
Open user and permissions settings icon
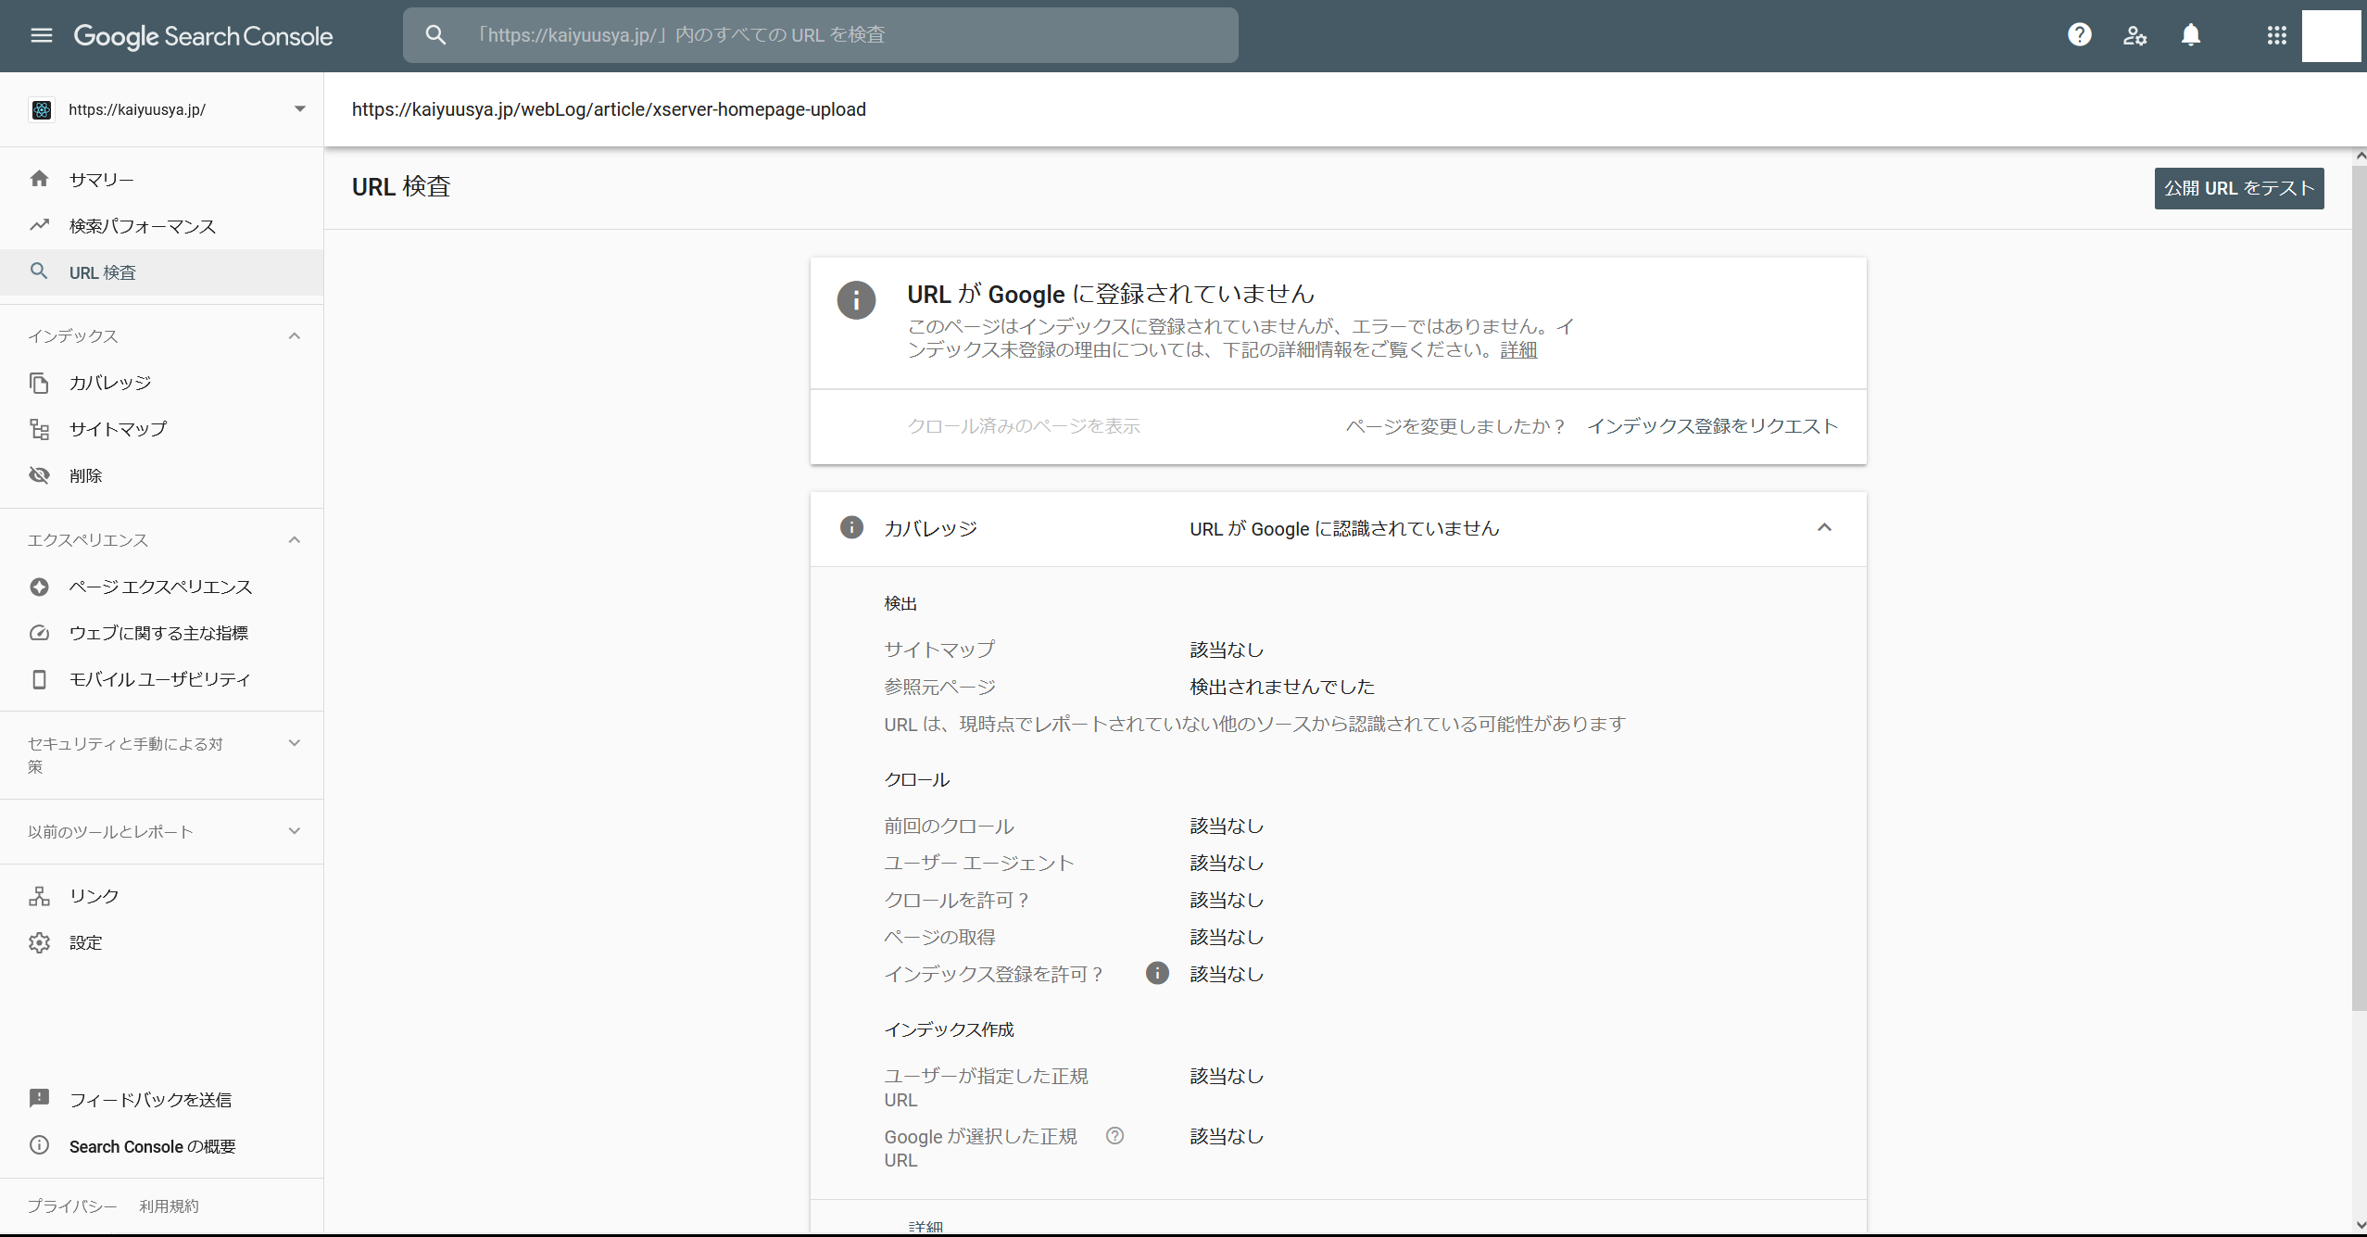(2135, 35)
